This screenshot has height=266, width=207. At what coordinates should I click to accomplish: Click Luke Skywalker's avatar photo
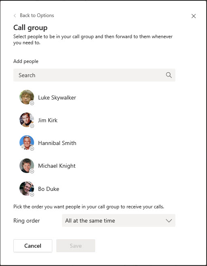click(x=27, y=97)
